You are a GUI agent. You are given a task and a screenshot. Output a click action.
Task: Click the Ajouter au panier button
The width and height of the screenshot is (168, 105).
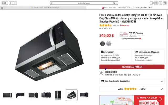[x=132, y=67]
